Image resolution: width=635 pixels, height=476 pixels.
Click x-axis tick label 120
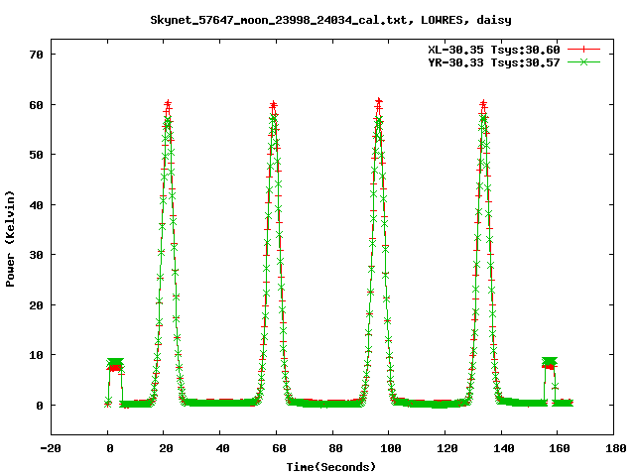[447, 448]
